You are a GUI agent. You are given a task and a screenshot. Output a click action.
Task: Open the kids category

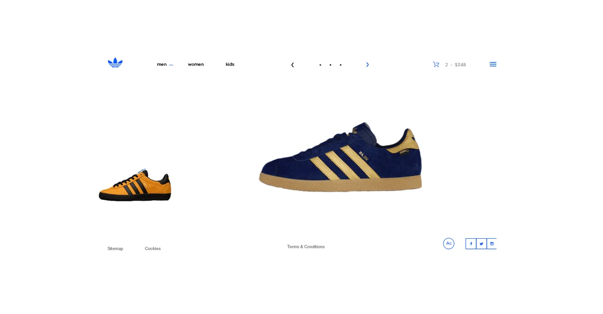(230, 64)
